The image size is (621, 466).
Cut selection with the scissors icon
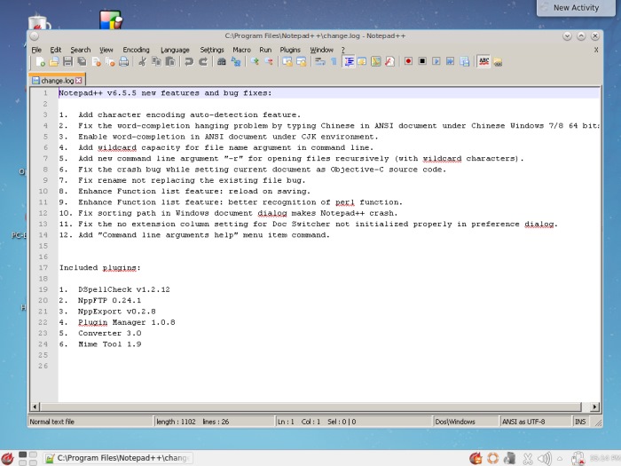[142, 61]
